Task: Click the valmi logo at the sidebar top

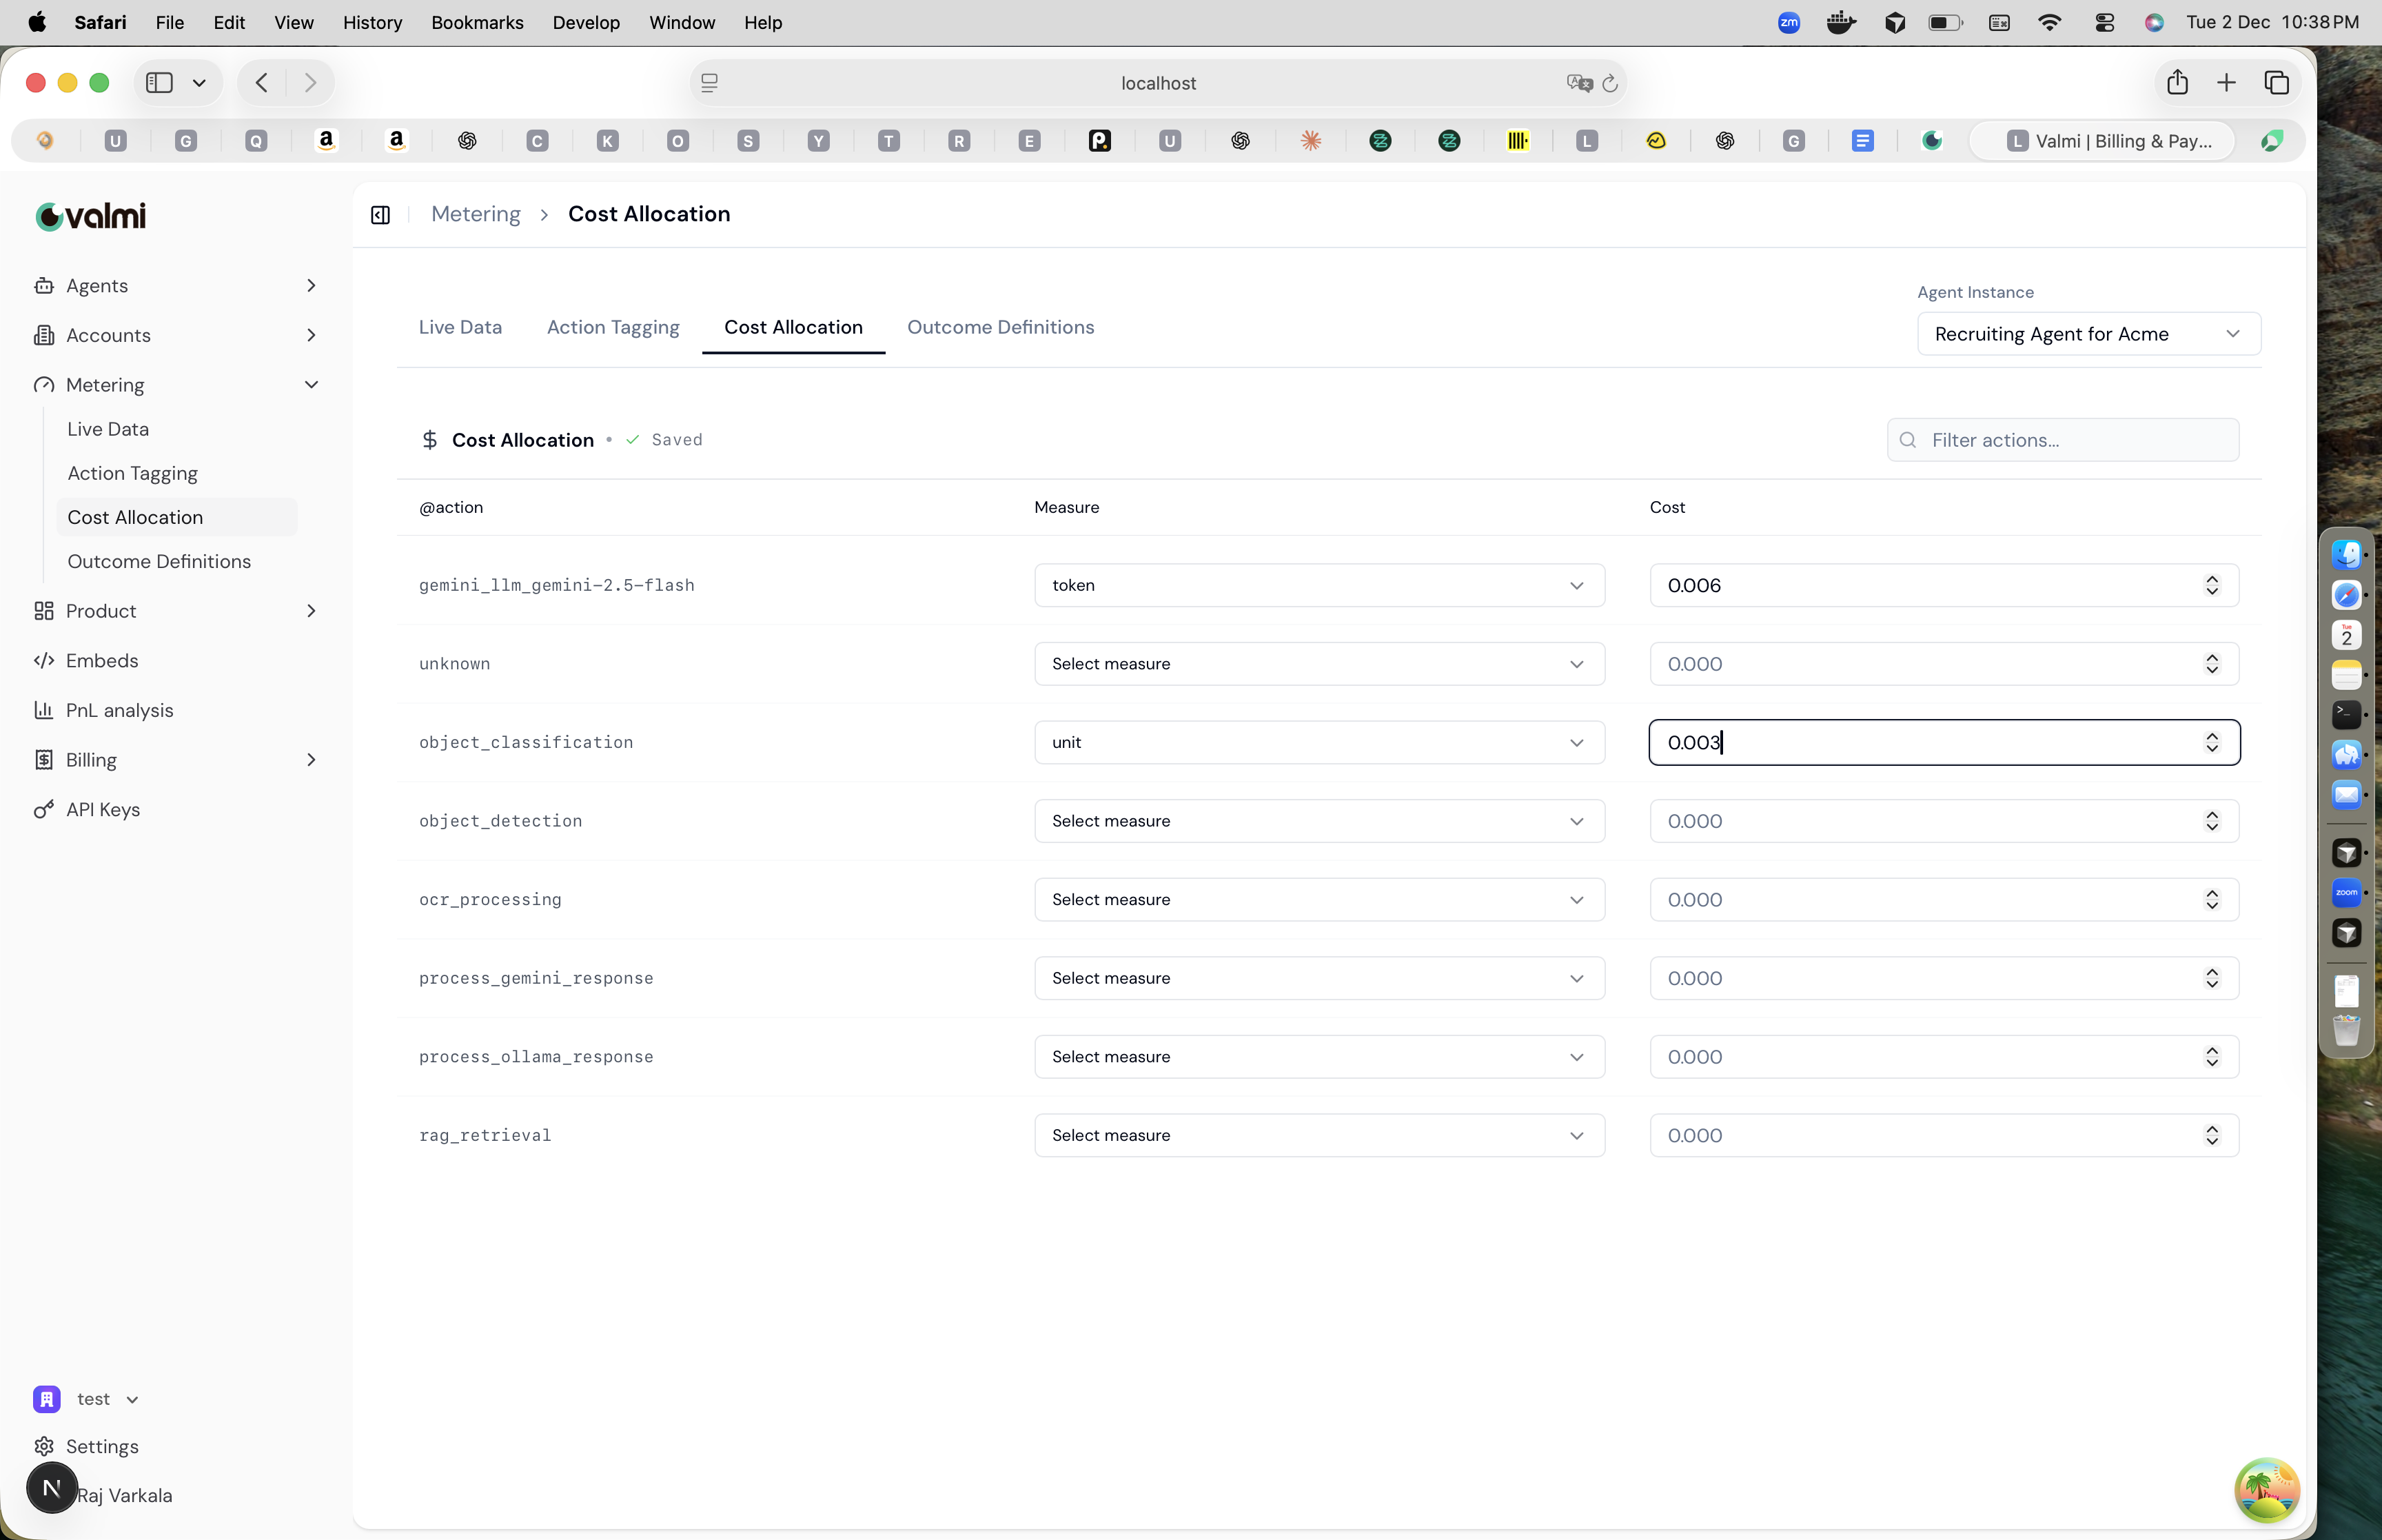Action: coord(89,216)
